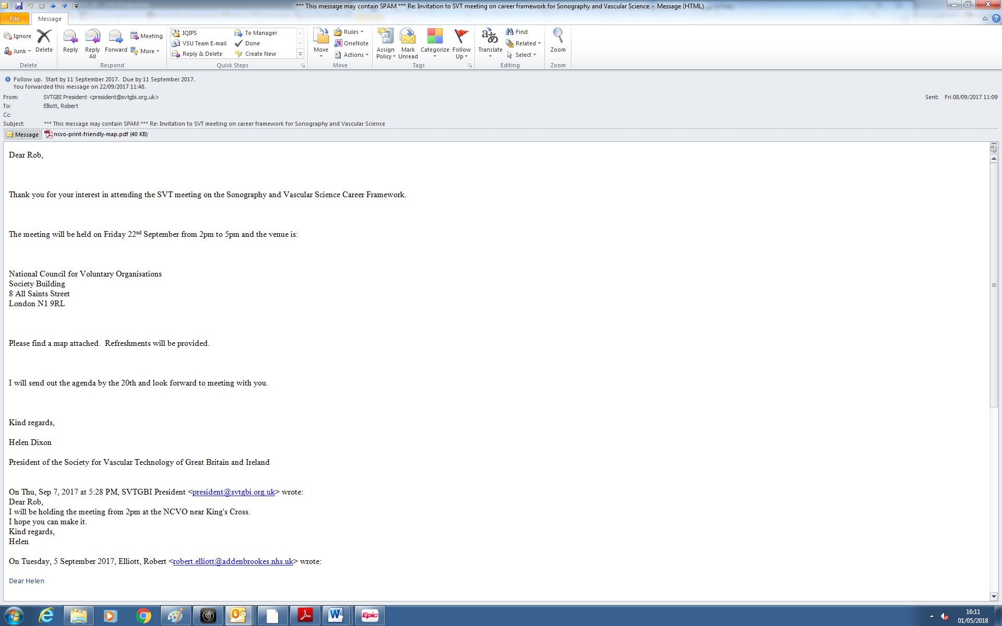Screen dimensions: 1002x626
Task: Expand the Rules dropdown
Action: (x=349, y=32)
